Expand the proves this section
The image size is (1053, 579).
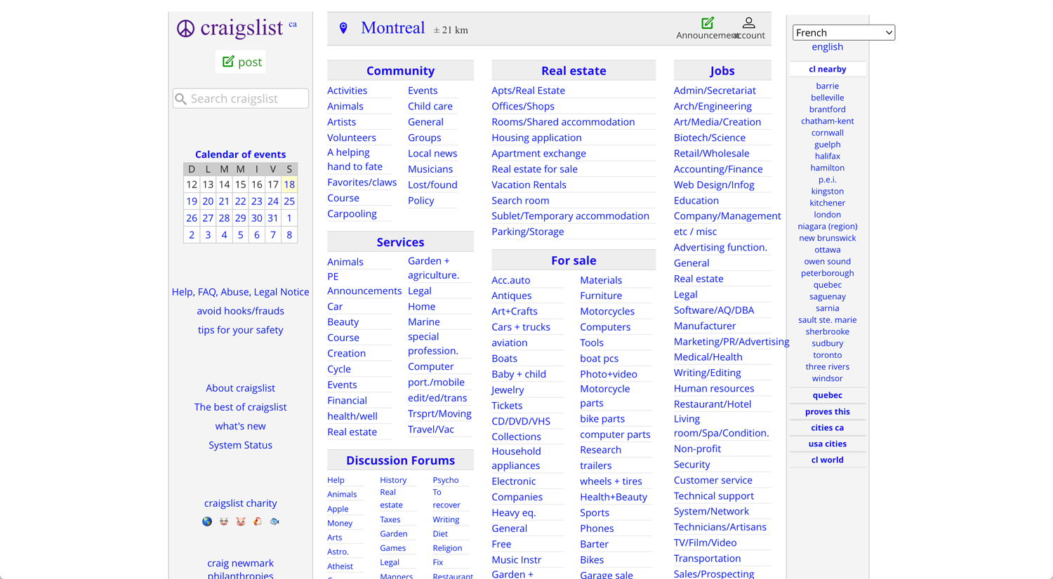point(828,412)
